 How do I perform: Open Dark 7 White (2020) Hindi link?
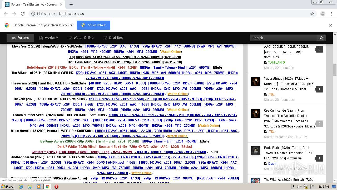click(x=125, y=147)
